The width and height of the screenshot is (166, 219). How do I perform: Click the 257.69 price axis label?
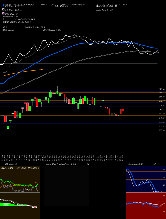coord(162,114)
